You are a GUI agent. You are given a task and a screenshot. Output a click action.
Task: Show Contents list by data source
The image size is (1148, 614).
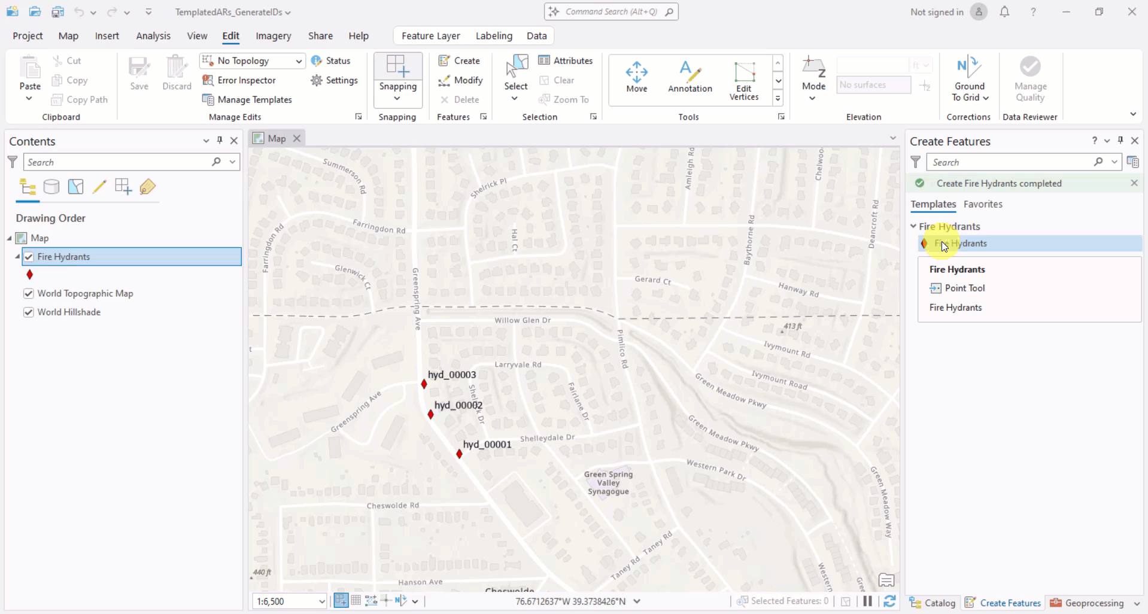(x=51, y=187)
